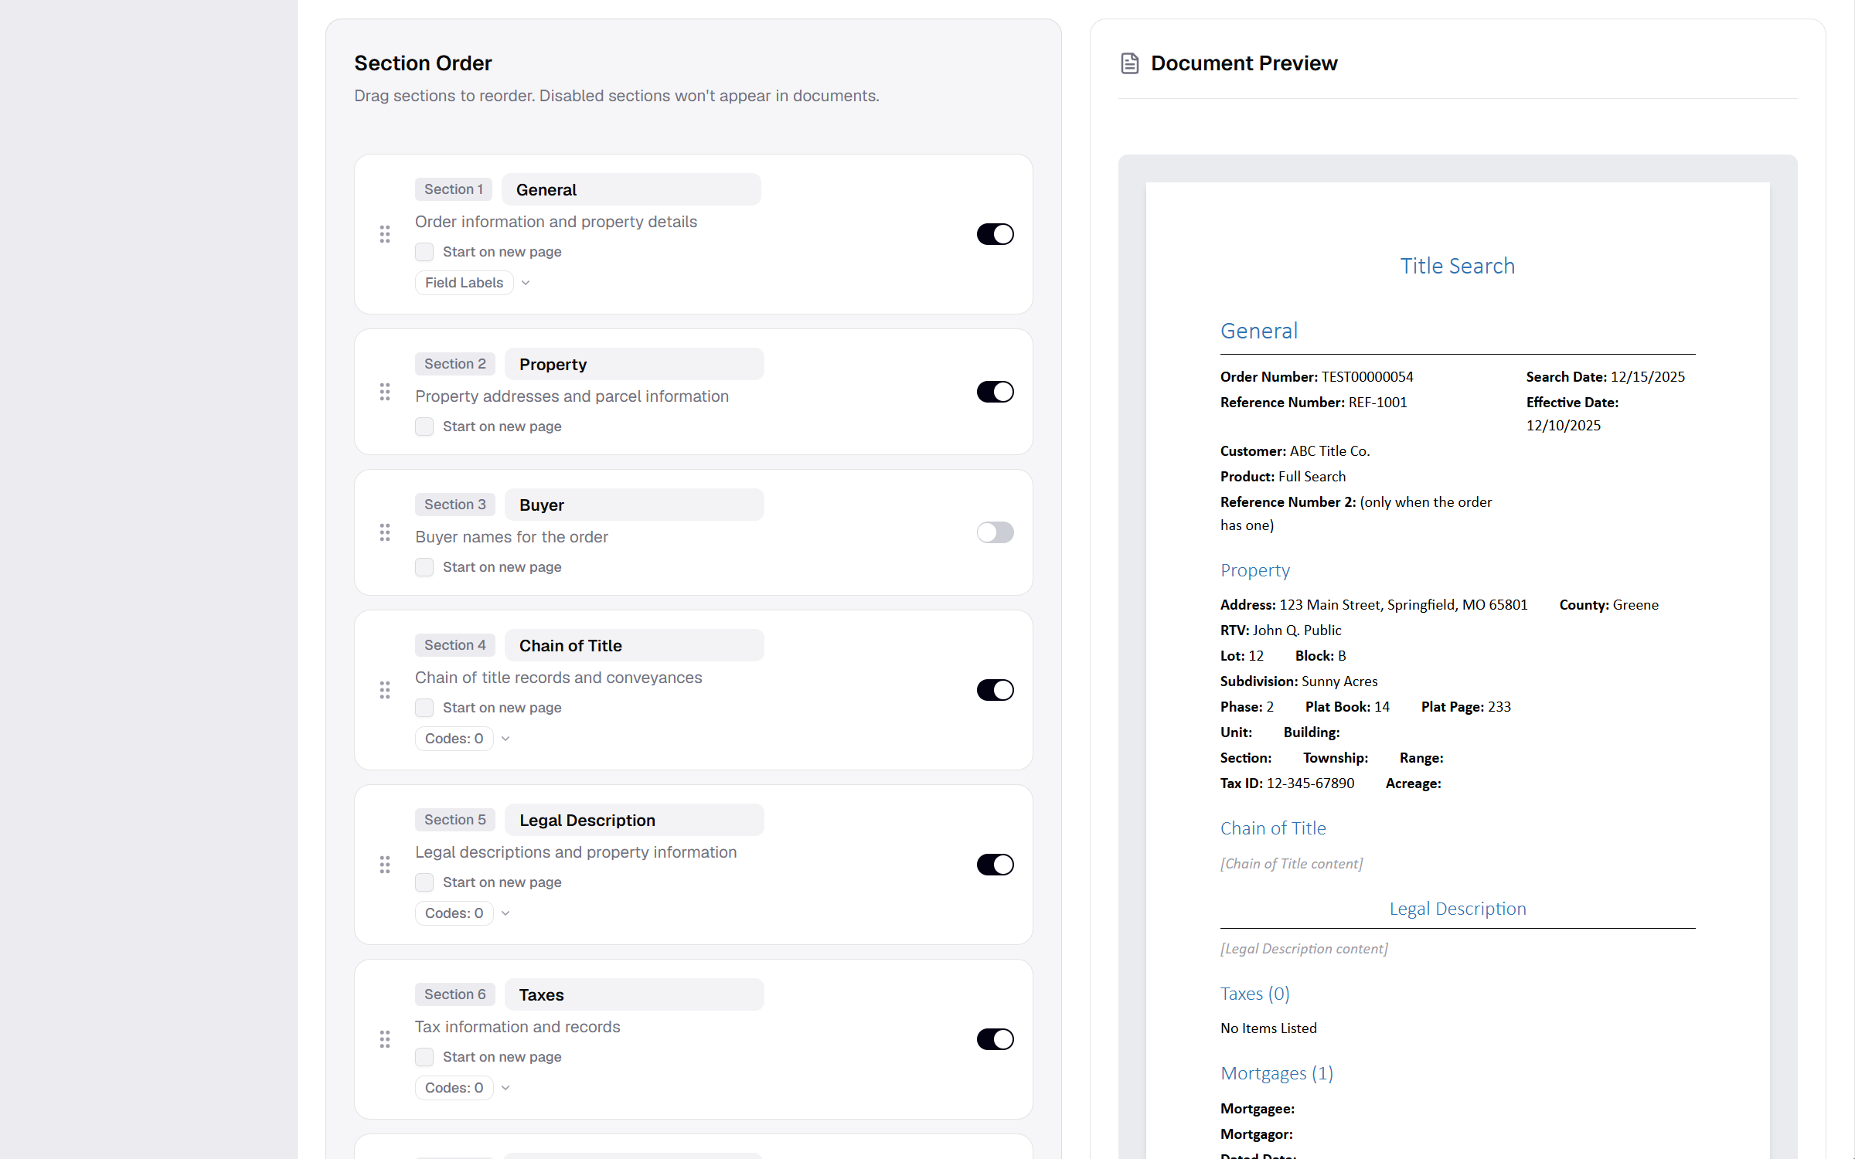This screenshot has height=1159, width=1855.
Task: Check Start on new page for General
Action: [x=424, y=252]
